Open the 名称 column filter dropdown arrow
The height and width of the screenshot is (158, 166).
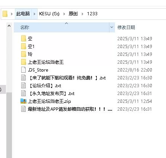coord(112,27)
